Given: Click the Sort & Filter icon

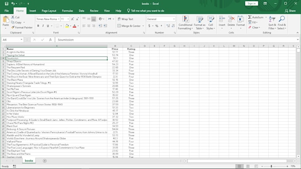Looking at the screenshot, I should click(272, 19).
